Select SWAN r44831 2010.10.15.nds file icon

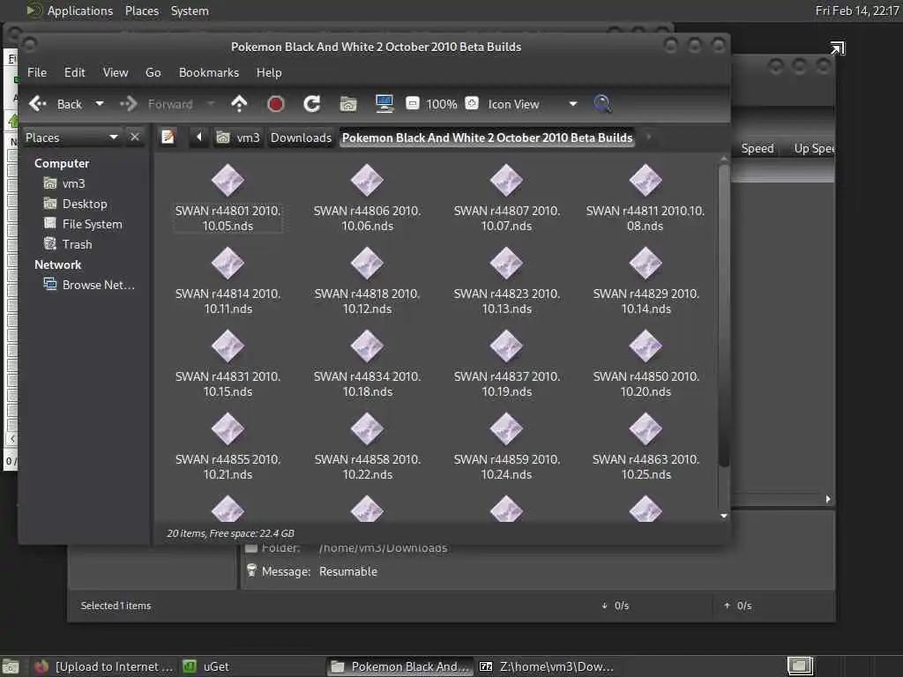pos(228,346)
